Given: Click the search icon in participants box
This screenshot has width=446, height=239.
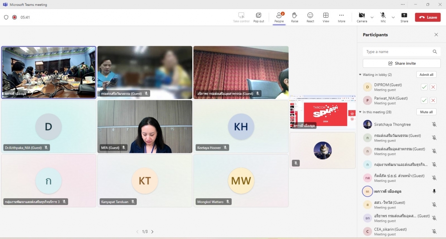Looking at the screenshot, I should point(435,52).
